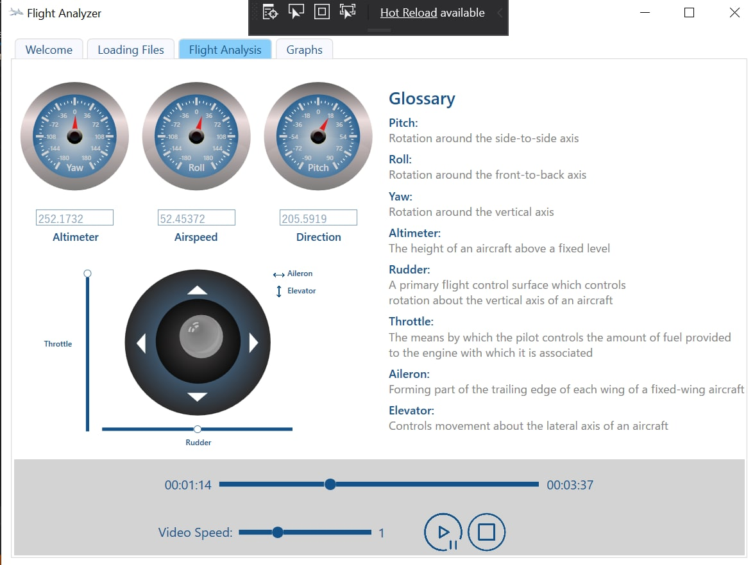Viewport: 755px width, 565px height.
Task: Click the Yaw gauge dial
Action: 74,136
